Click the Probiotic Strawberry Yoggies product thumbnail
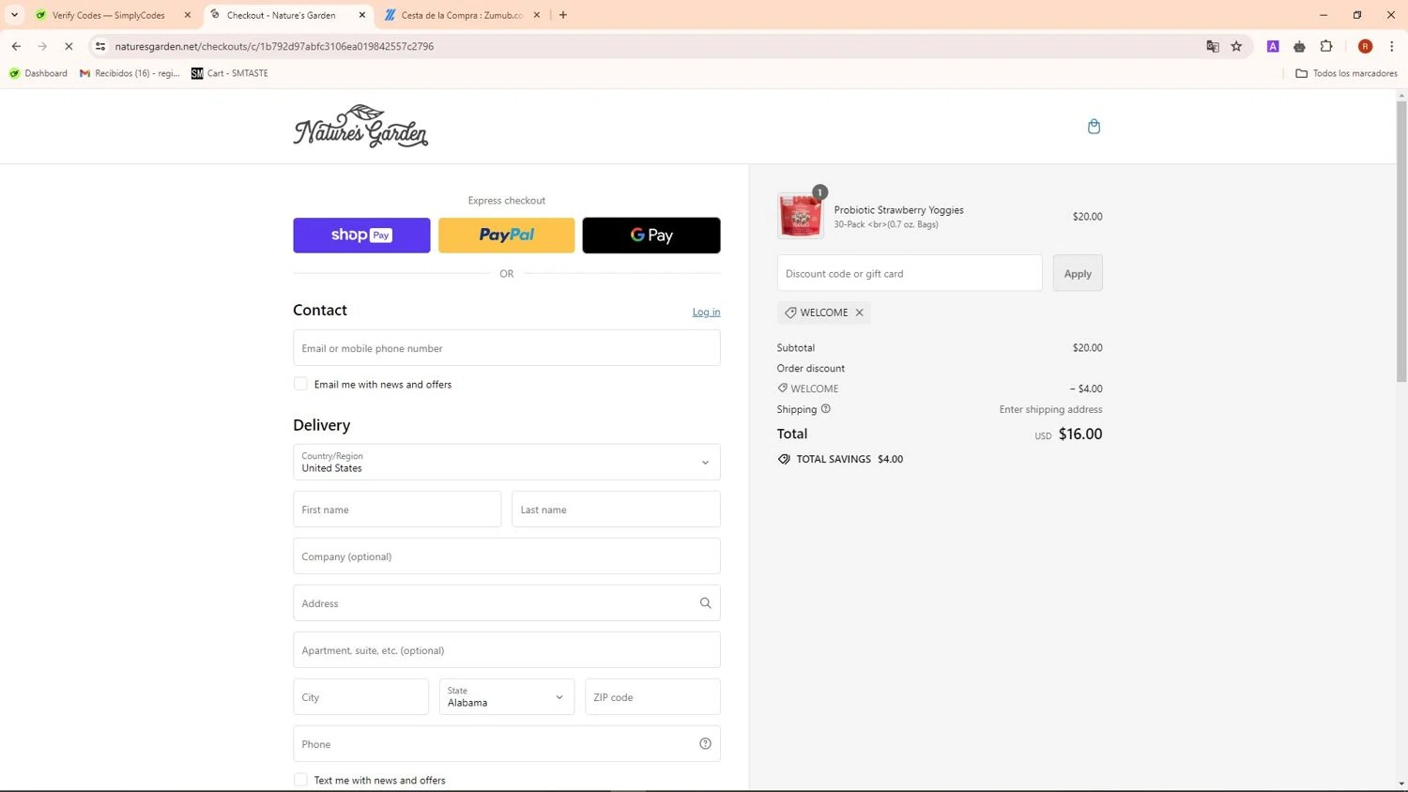This screenshot has width=1408, height=792. click(x=800, y=216)
